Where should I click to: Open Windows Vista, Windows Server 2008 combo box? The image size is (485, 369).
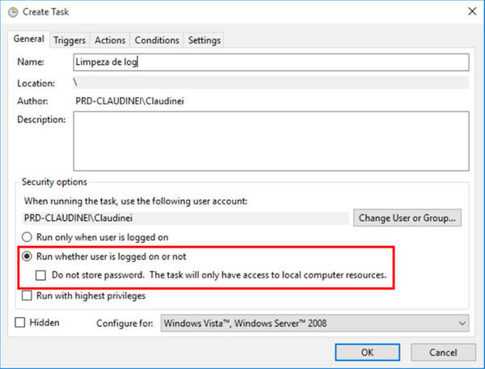point(315,324)
